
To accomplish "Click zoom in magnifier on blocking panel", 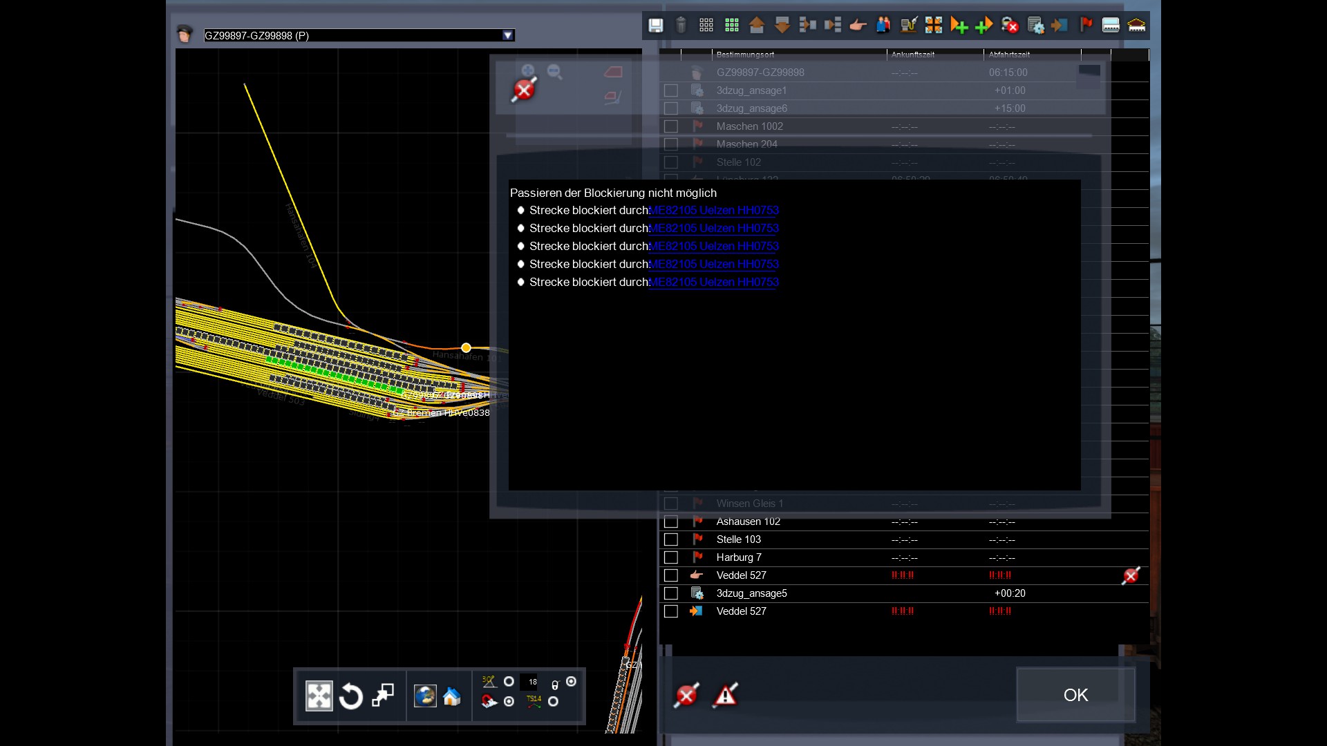I will pyautogui.click(x=528, y=71).
